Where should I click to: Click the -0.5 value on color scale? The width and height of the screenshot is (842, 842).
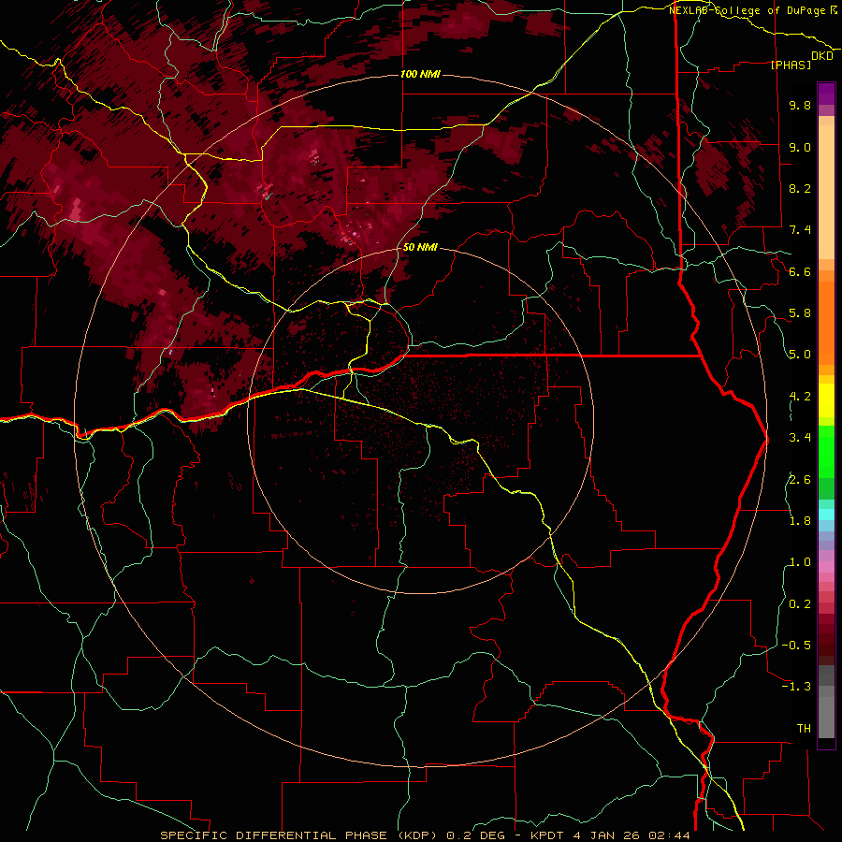[x=796, y=646]
